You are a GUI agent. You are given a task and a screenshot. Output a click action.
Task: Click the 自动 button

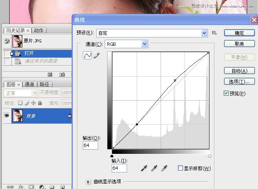click(x=239, y=71)
